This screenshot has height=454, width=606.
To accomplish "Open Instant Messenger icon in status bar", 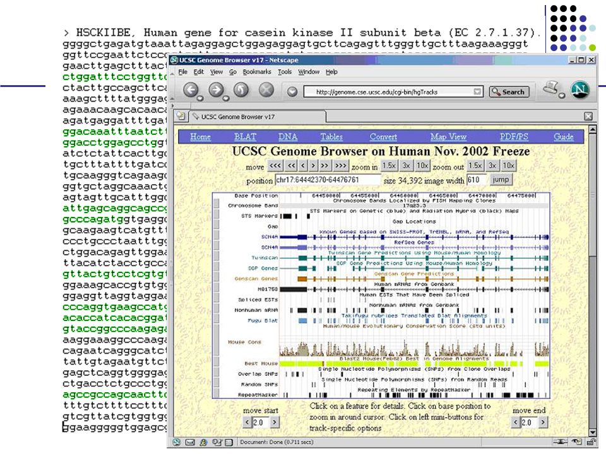I will (203, 443).
